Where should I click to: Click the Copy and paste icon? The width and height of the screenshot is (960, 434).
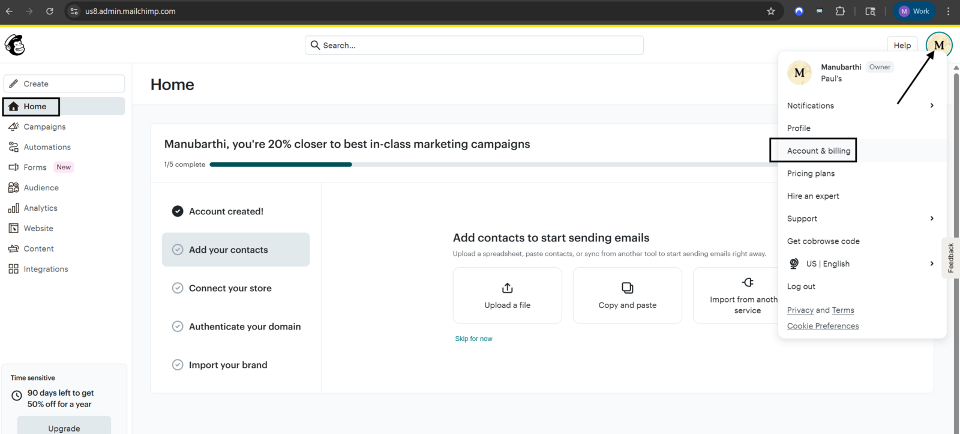tap(628, 288)
